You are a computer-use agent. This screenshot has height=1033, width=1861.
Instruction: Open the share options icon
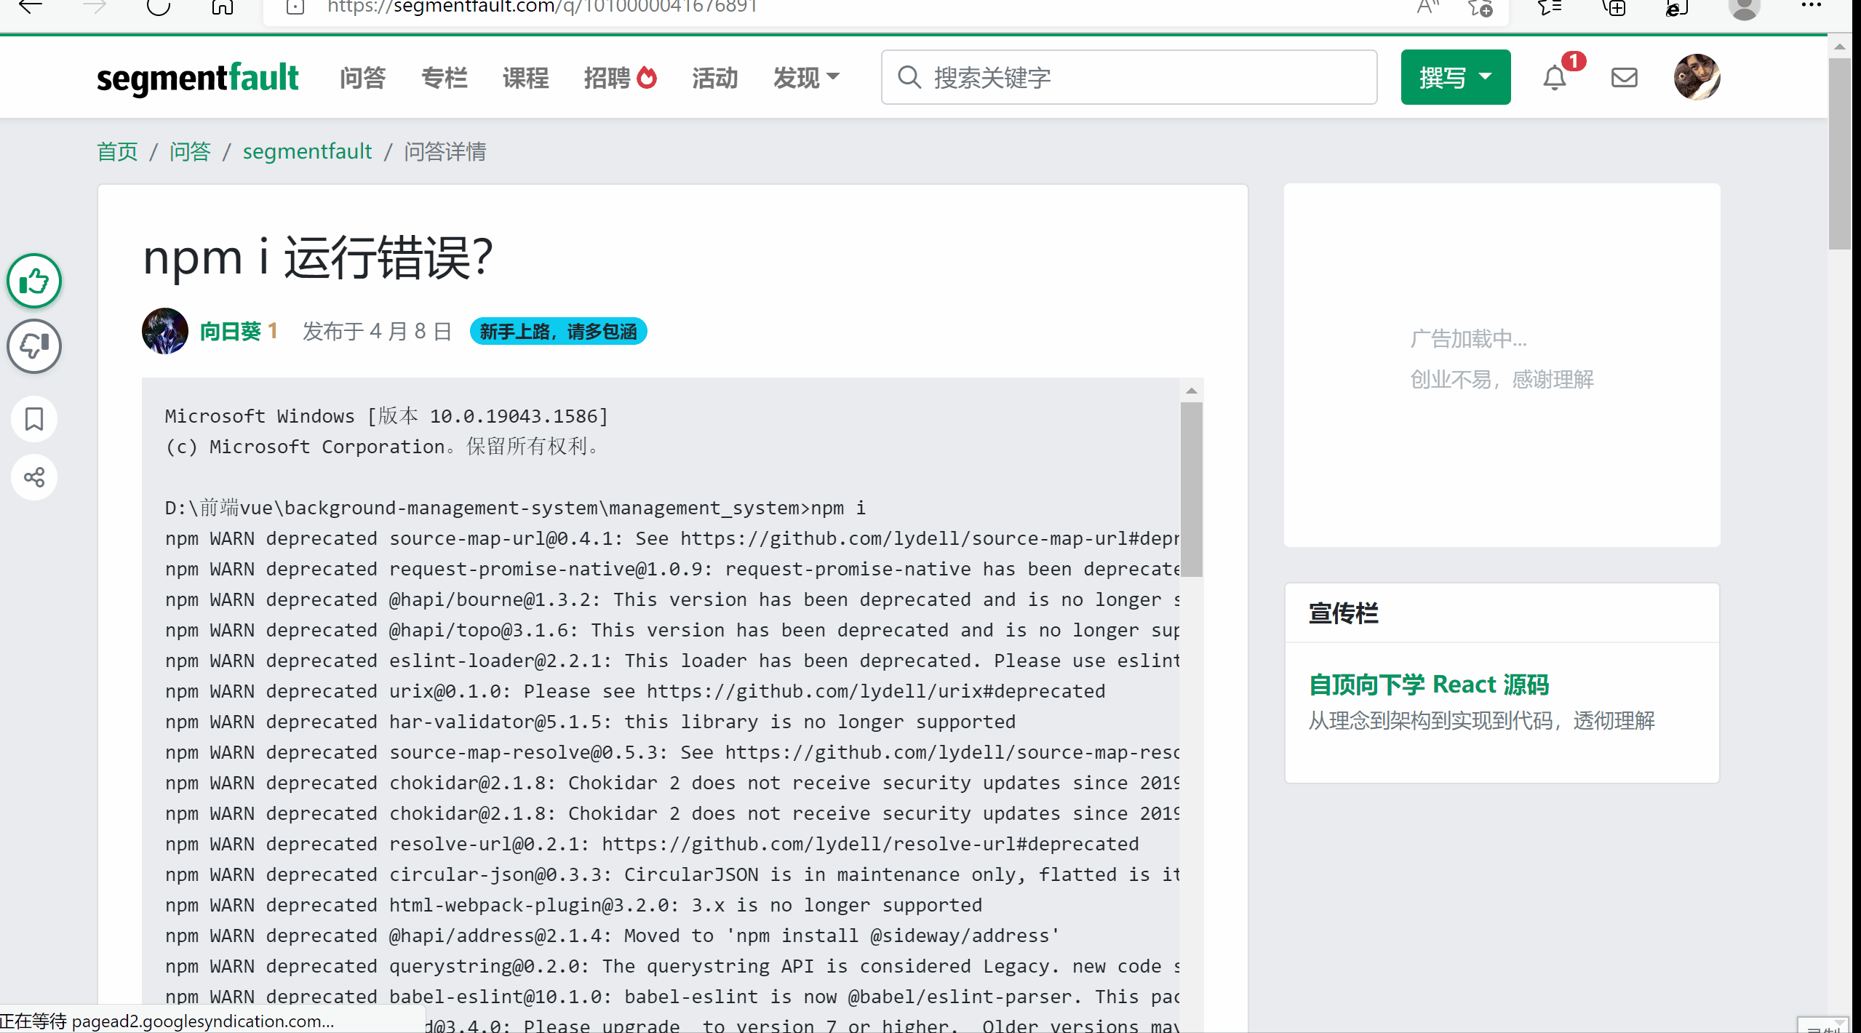click(x=34, y=477)
